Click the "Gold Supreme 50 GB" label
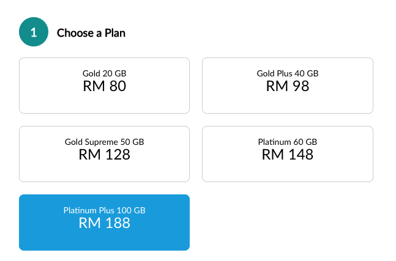 point(104,142)
